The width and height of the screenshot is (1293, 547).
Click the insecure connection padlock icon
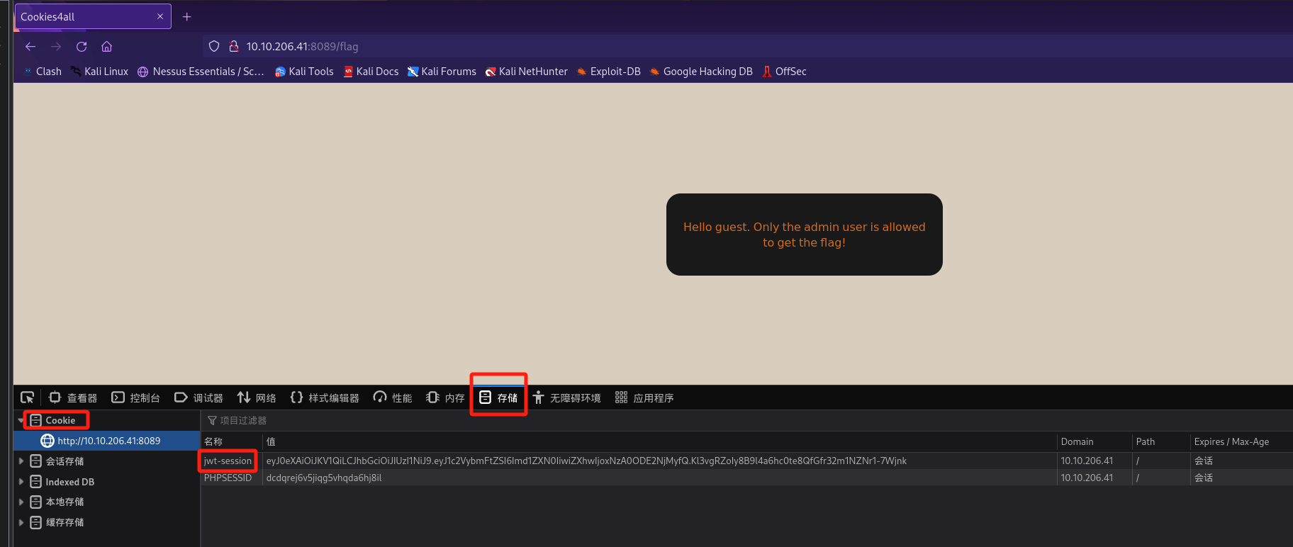click(233, 47)
